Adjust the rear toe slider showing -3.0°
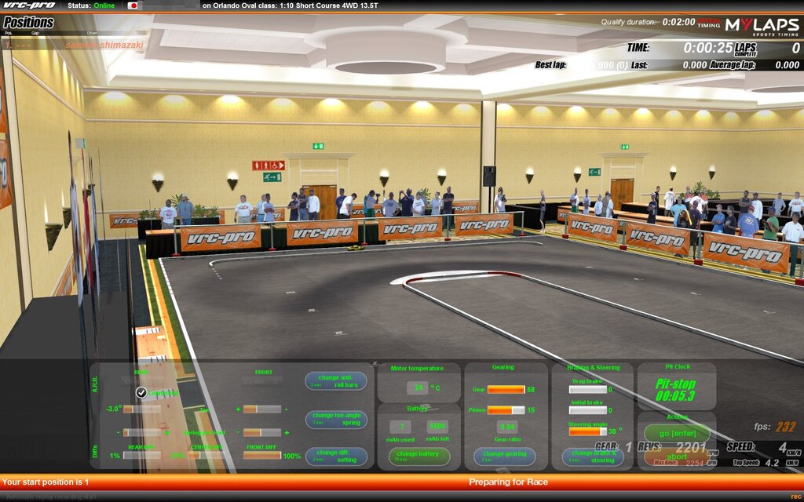 click(141, 409)
